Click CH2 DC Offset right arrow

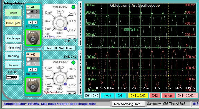[x=35, y=70]
